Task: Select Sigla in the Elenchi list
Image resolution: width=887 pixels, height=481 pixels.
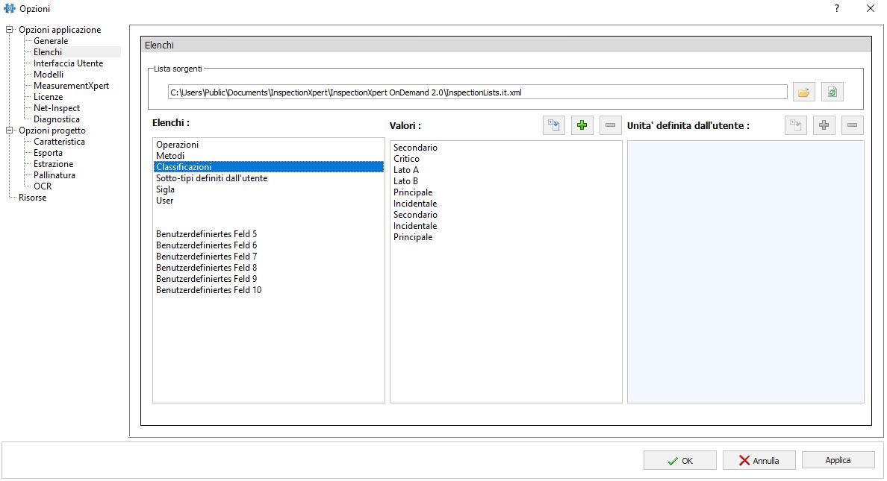Action: pos(269,189)
